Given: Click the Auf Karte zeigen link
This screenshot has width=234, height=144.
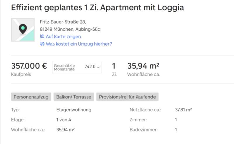Looking at the screenshot, I should click(x=63, y=37).
